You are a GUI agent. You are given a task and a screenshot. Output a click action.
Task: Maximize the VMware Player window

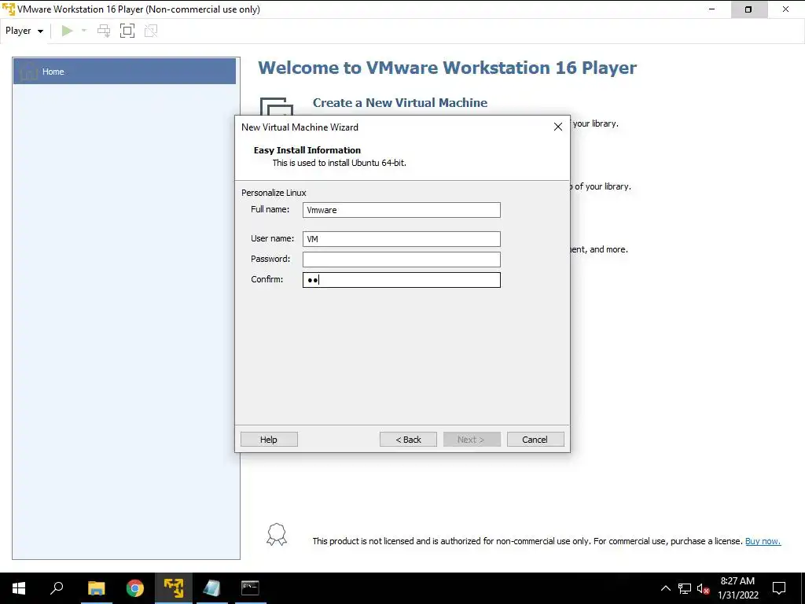tap(748, 9)
